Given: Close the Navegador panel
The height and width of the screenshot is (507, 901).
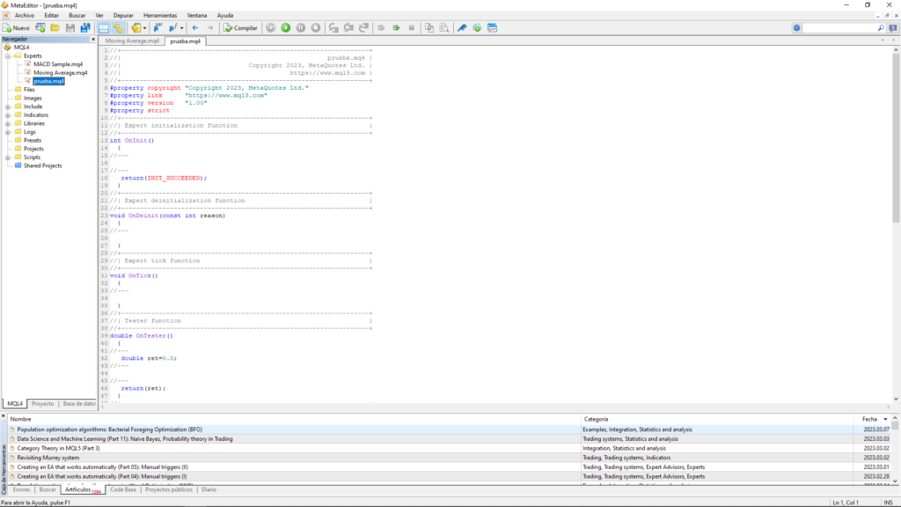Looking at the screenshot, I should (x=93, y=39).
